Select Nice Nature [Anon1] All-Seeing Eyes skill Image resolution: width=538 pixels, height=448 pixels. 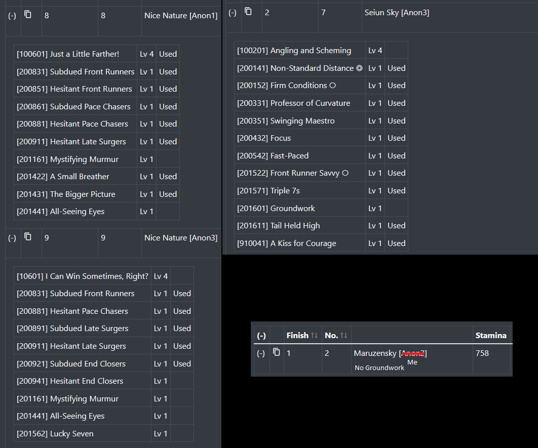click(97, 212)
